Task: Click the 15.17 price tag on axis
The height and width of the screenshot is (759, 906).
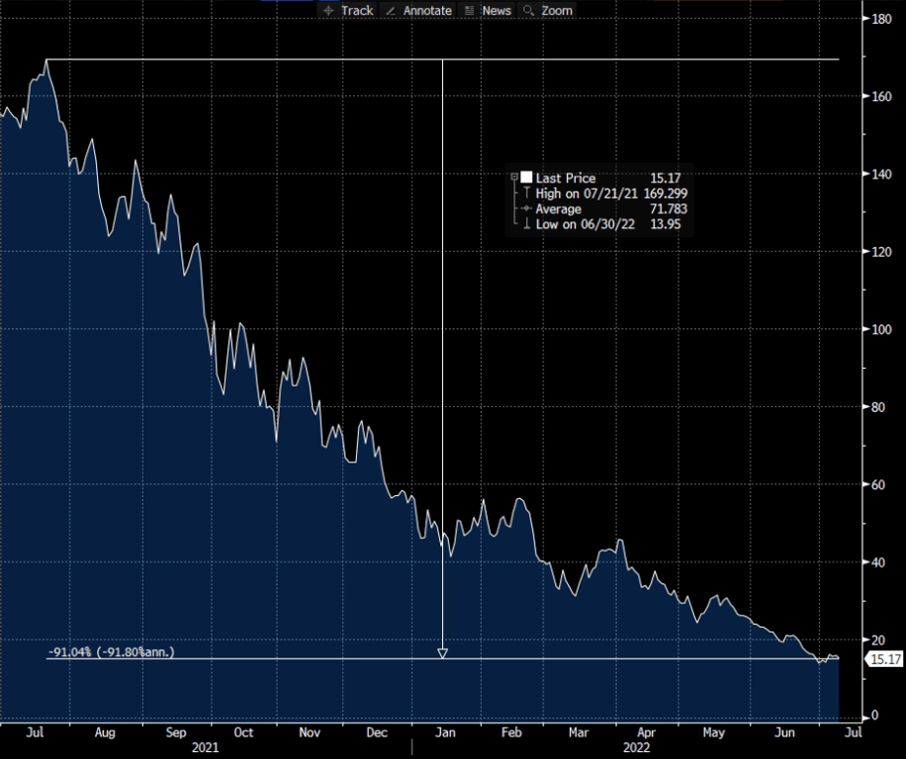Action: [884, 659]
